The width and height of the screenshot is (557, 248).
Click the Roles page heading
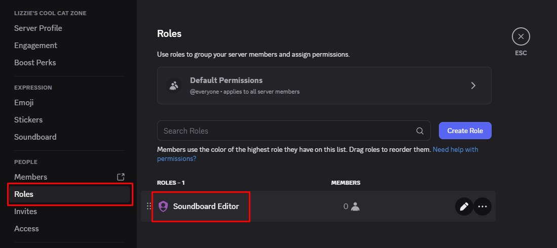click(x=169, y=34)
